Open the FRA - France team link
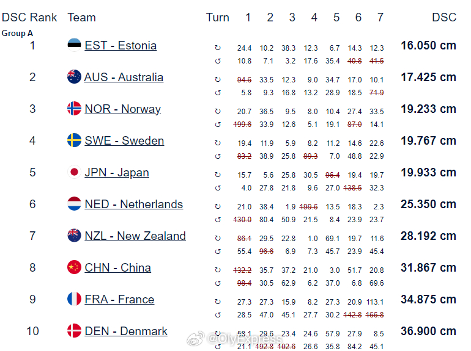This screenshot has height=351, width=471. coord(119,300)
